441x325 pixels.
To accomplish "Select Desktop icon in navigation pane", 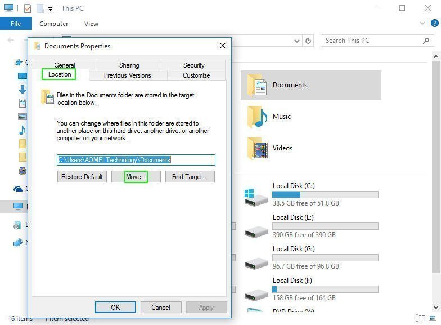I will tap(22, 75).
